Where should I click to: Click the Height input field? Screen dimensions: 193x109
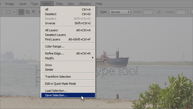(181, 12)
